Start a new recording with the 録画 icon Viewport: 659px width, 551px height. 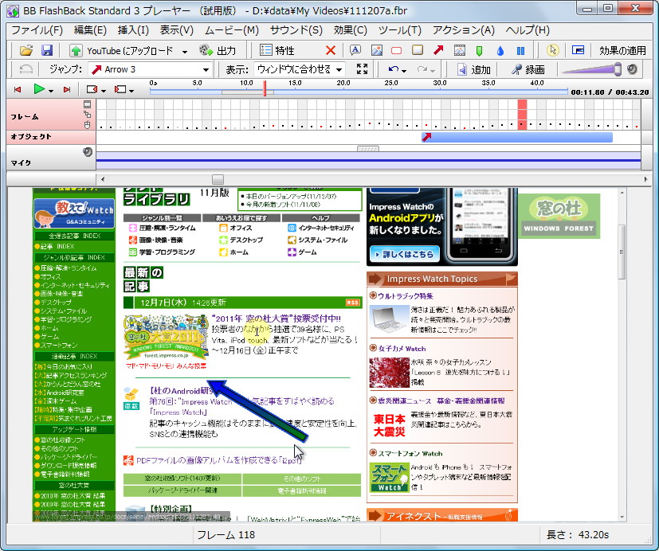[x=519, y=68]
